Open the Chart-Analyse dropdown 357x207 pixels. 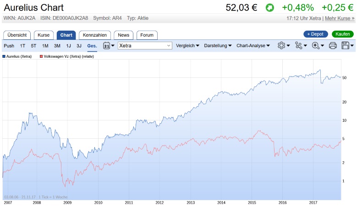(x=253, y=46)
